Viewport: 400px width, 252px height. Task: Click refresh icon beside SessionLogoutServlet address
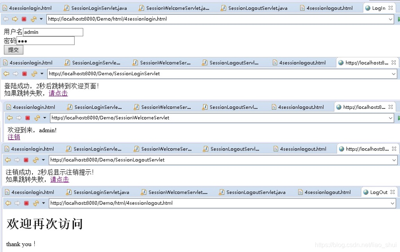tap(36, 160)
